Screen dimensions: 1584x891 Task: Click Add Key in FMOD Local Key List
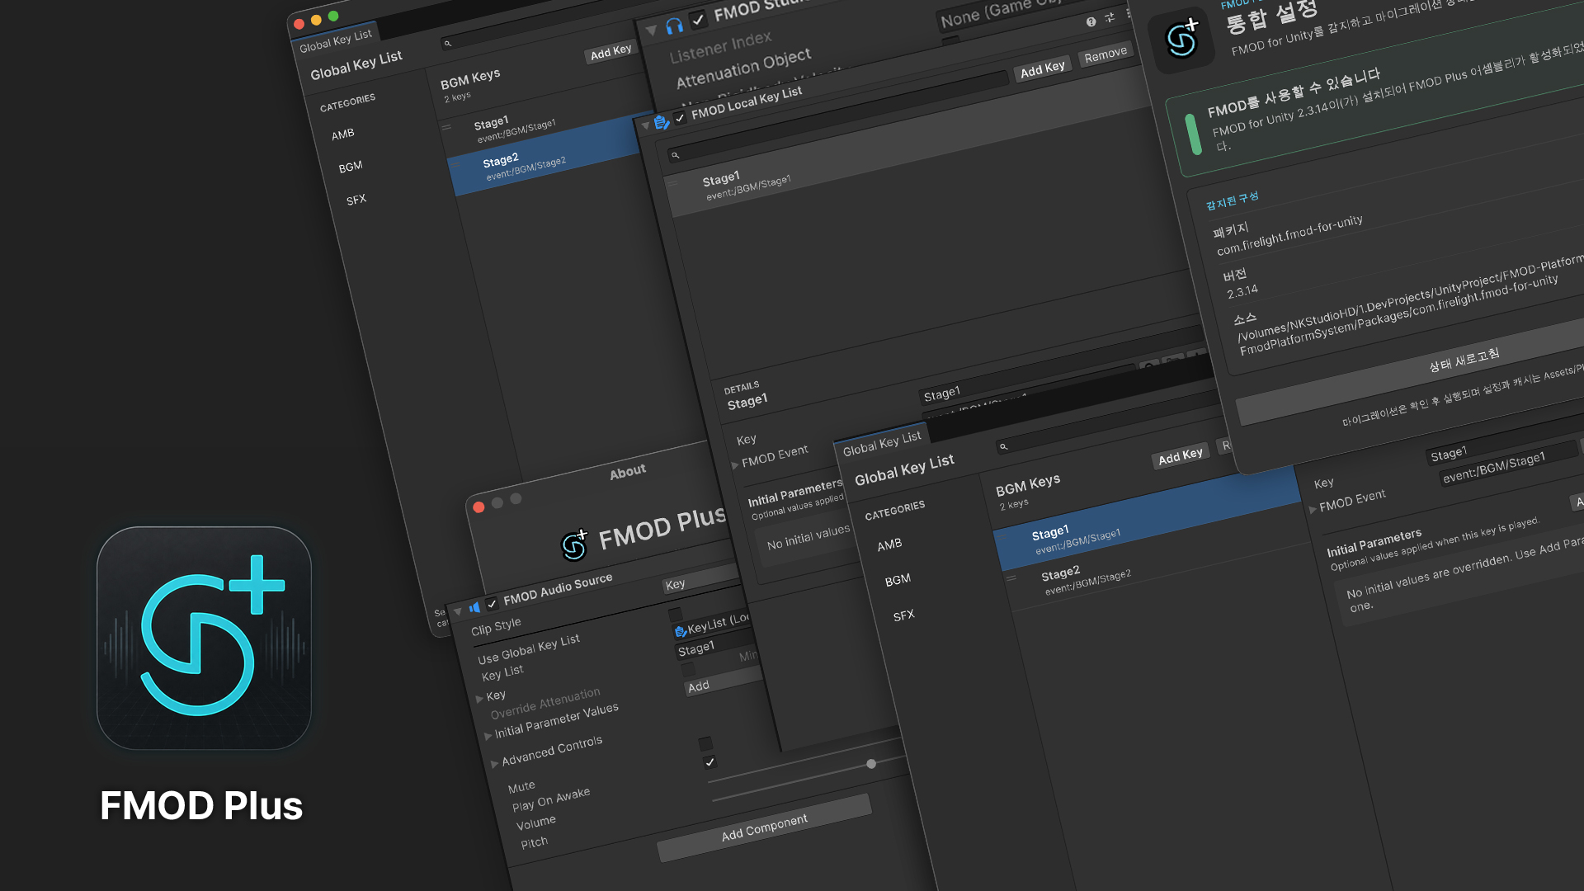(x=1042, y=69)
